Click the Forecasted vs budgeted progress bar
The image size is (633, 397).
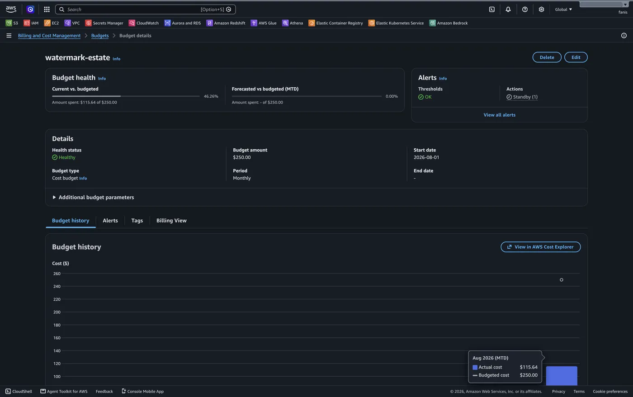tap(307, 96)
